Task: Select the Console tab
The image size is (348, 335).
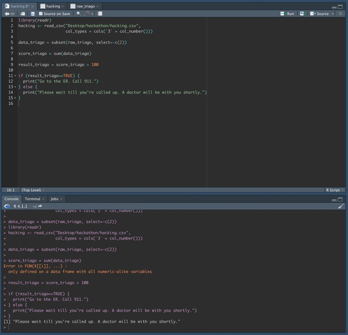Action: point(12,199)
